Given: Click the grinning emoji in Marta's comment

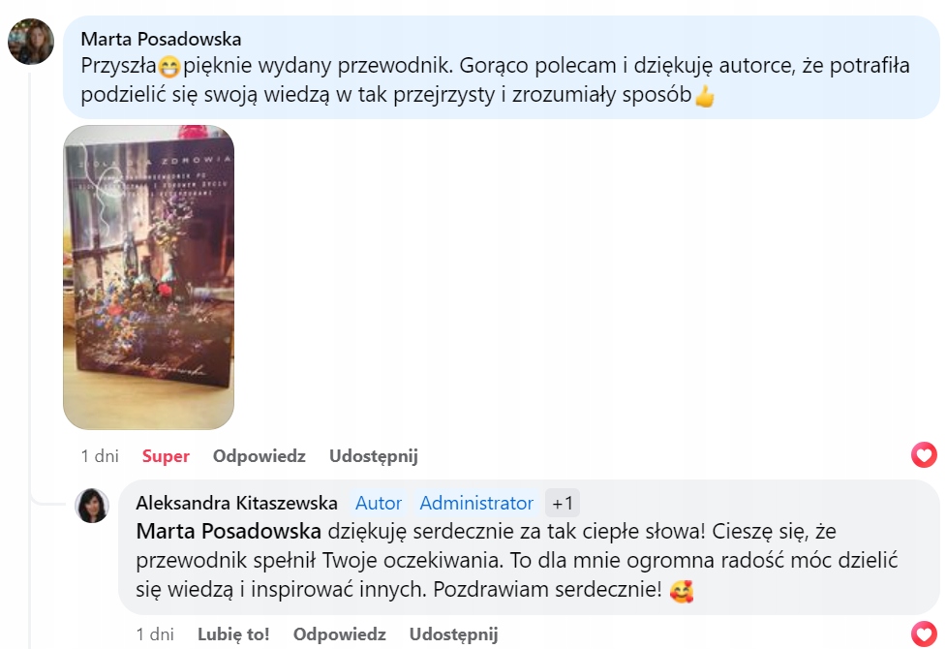Looking at the screenshot, I should click(x=169, y=67).
